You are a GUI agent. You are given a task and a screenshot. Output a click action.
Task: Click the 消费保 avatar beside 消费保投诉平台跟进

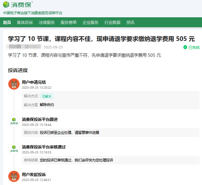tap(14, 121)
